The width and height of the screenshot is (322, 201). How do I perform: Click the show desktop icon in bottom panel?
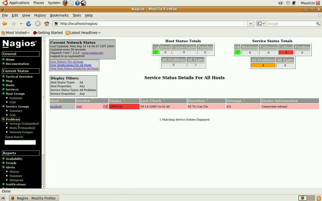pyautogui.click(x=3, y=198)
